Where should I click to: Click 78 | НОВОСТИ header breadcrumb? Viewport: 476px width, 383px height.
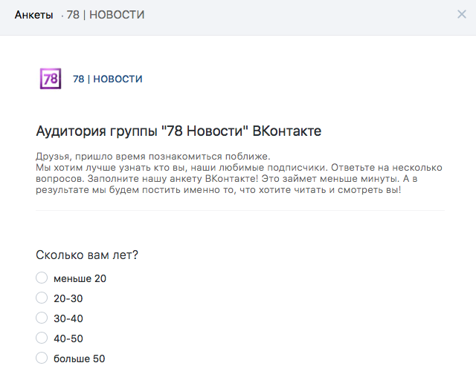(106, 15)
